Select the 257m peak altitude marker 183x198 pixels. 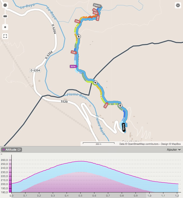pos(73,66)
